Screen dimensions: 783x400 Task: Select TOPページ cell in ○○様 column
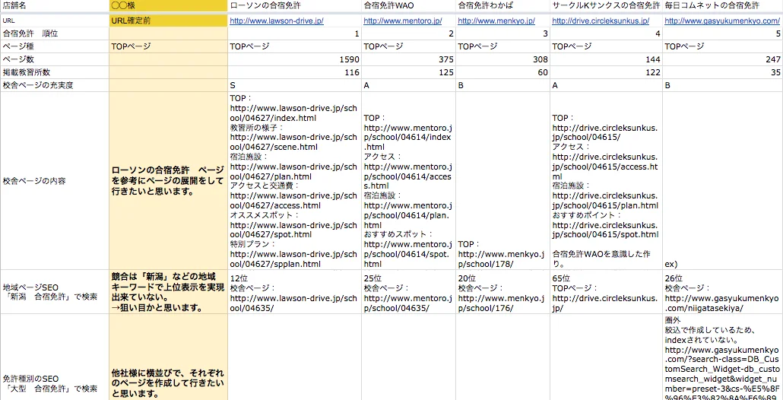168,46
